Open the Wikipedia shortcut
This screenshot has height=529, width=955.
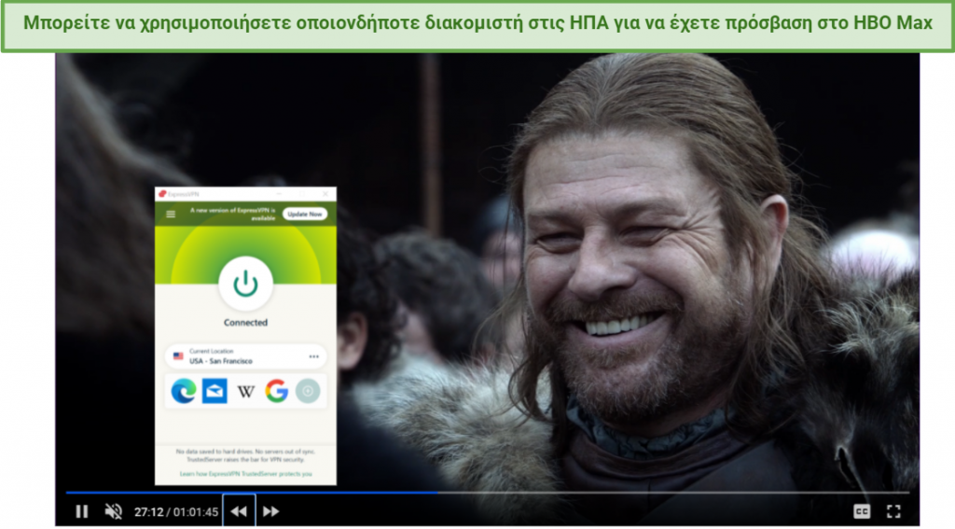coord(245,391)
